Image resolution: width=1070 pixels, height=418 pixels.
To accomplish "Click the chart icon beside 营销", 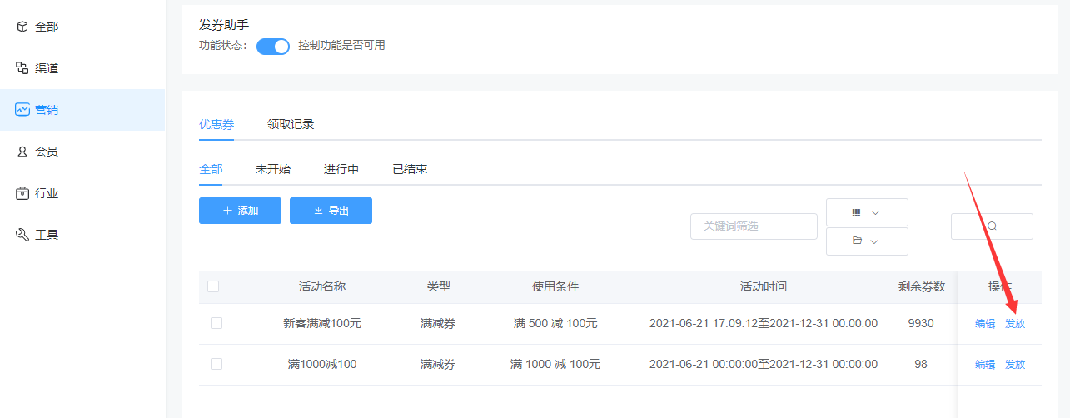I will pos(22,110).
